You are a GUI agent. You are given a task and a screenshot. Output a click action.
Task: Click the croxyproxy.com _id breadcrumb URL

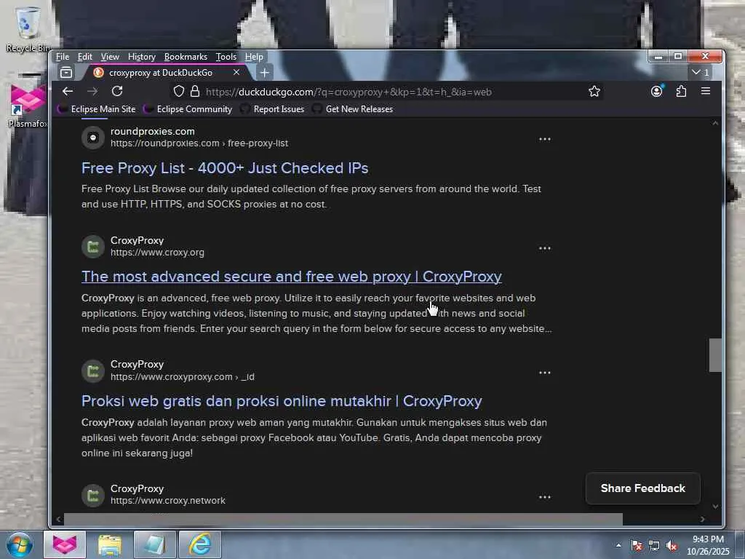coord(183,377)
